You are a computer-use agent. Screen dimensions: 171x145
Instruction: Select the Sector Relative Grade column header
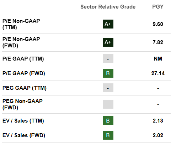[108, 7]
